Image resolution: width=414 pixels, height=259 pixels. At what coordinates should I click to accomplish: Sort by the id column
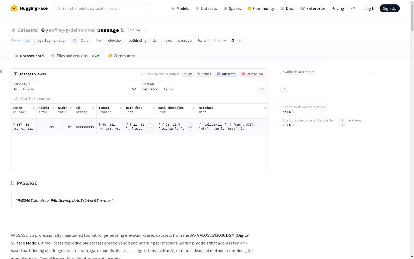click(93, 108)
